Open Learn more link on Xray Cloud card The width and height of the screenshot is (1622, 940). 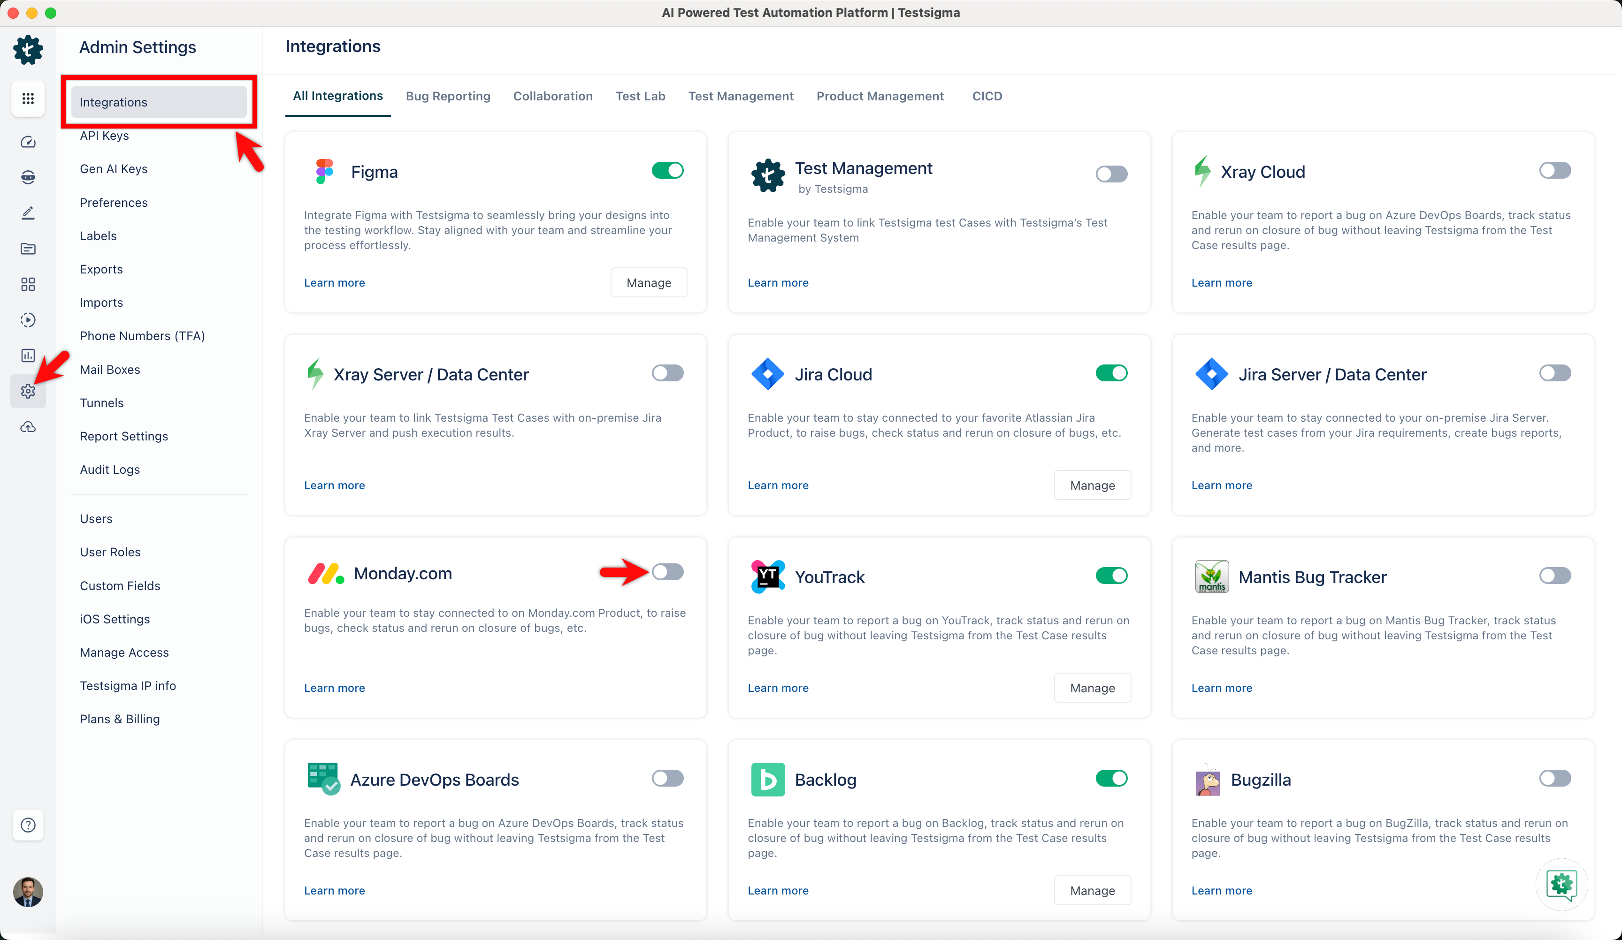click(x=1222, y=282)
